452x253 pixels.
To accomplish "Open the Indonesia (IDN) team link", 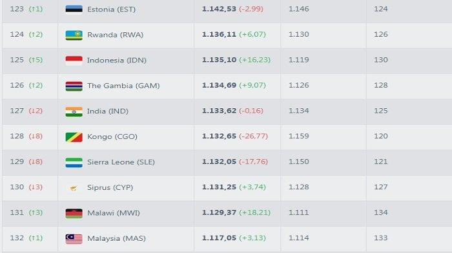I will (x=117, y=60).
